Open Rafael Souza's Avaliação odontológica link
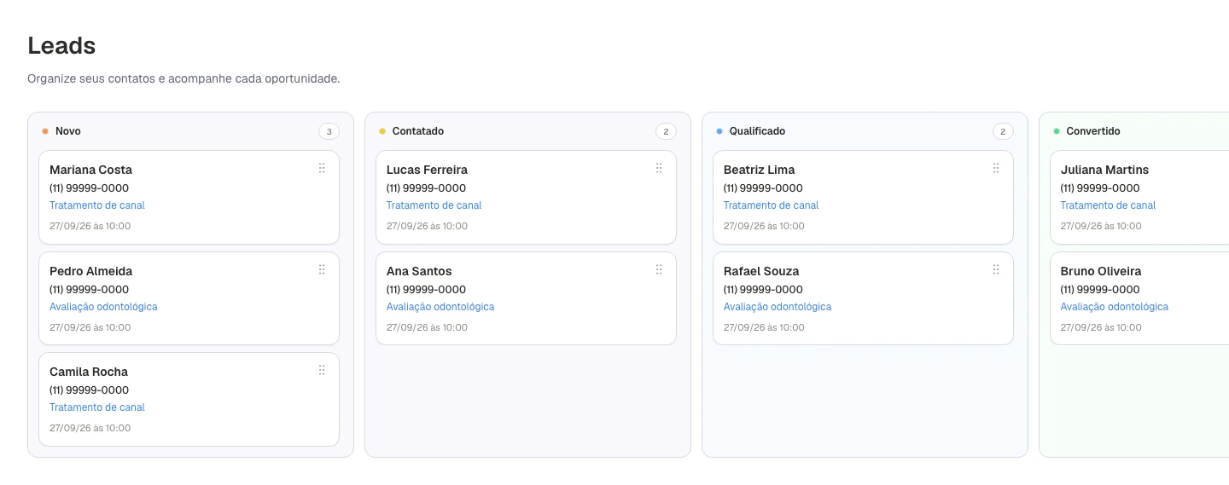Image resolution: width=1229 pixels, height=485 pixels. coord(778,307)
